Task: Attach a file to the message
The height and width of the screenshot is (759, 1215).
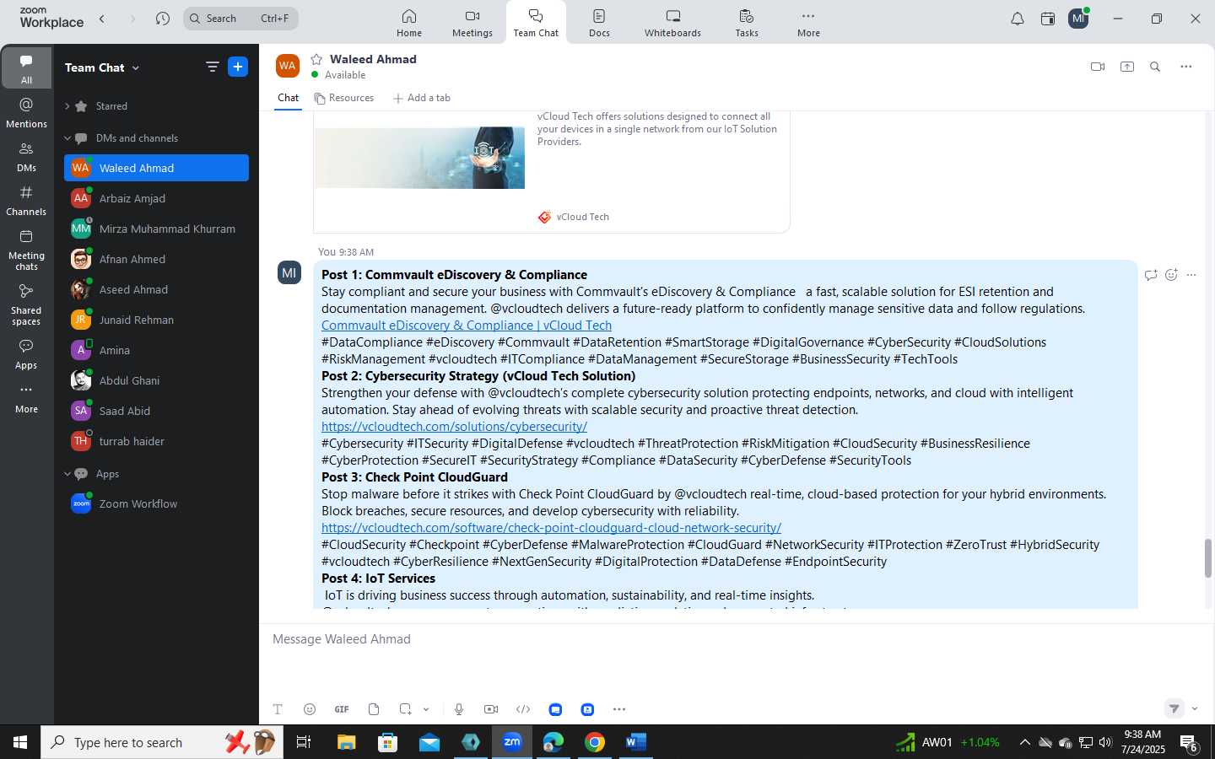Action: pyautogui.click(x=374, y=709)
